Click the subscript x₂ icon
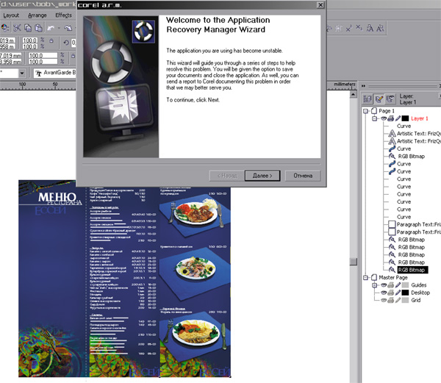This screenshot has width=441, height=383. (x=359, y=28)
